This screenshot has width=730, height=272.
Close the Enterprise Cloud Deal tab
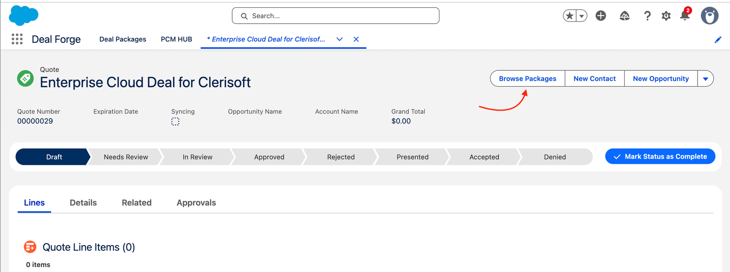(356, 39)
